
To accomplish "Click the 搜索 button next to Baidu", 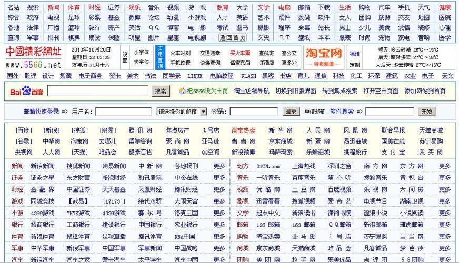I will 161,92.
